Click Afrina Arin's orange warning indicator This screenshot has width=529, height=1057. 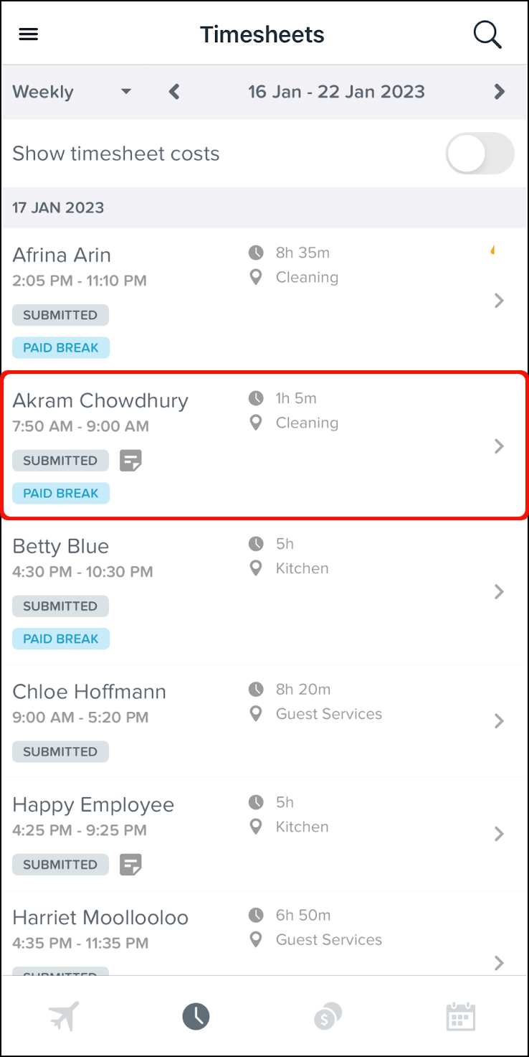click(x=493, y=250)
